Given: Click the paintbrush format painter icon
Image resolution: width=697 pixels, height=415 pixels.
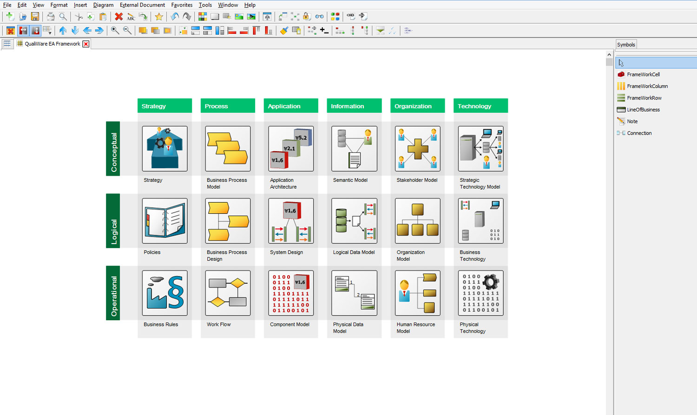Looking at the screenshot, I should tap(284, 31).
